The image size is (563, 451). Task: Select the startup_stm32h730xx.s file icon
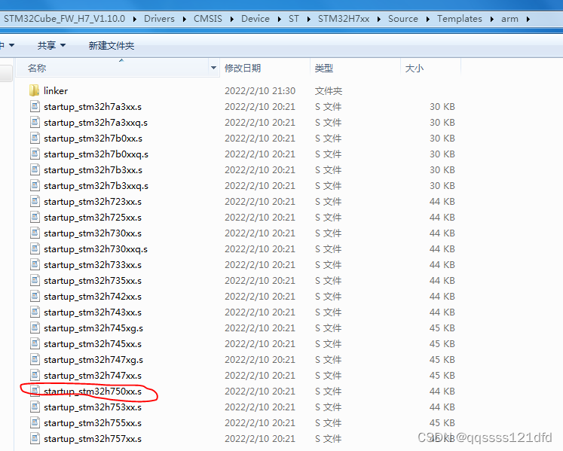point(35,233)
